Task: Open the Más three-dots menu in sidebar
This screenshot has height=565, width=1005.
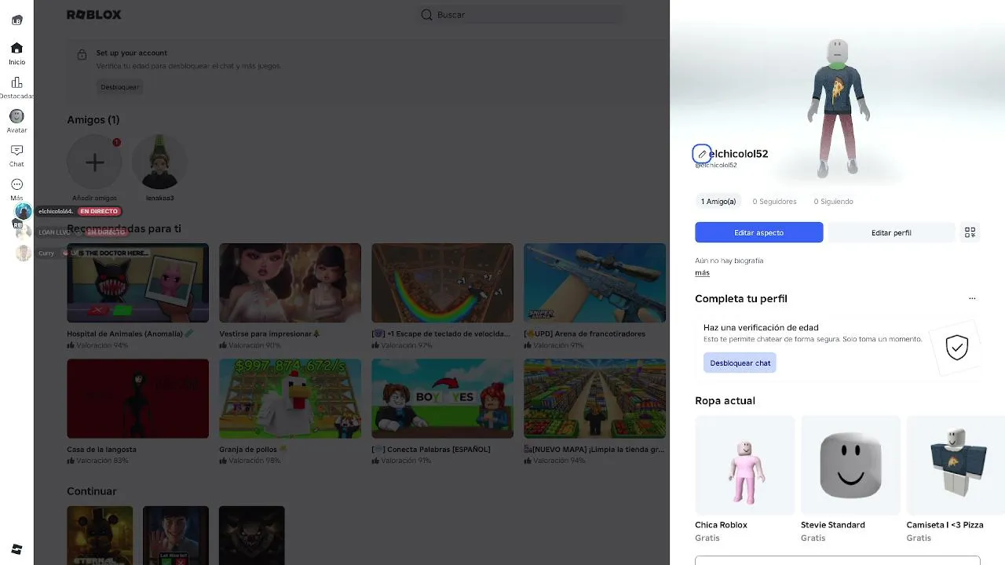Action: pyautogui.click(x=16, y=184)
